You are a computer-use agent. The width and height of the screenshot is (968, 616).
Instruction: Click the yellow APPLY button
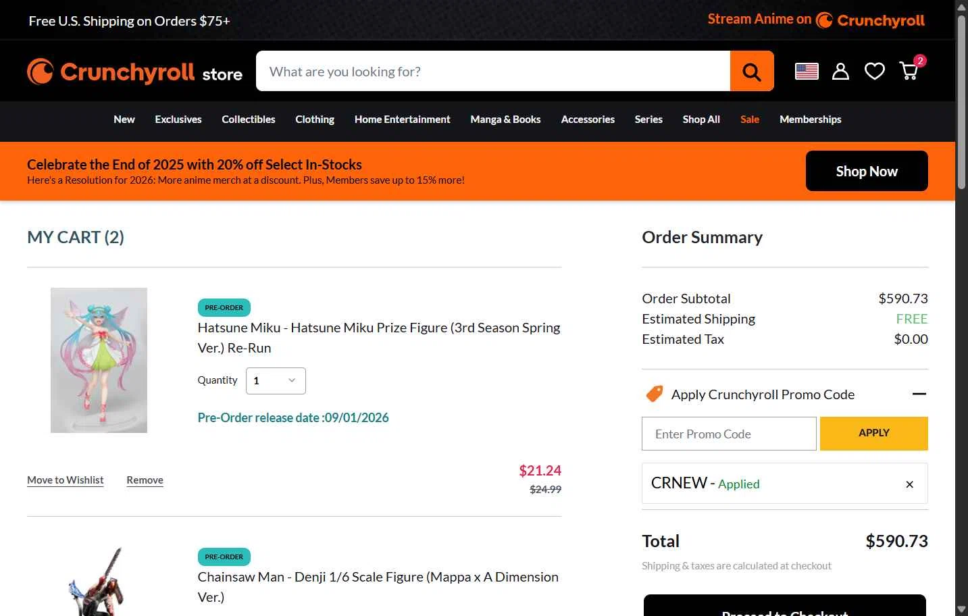[874, 433]
